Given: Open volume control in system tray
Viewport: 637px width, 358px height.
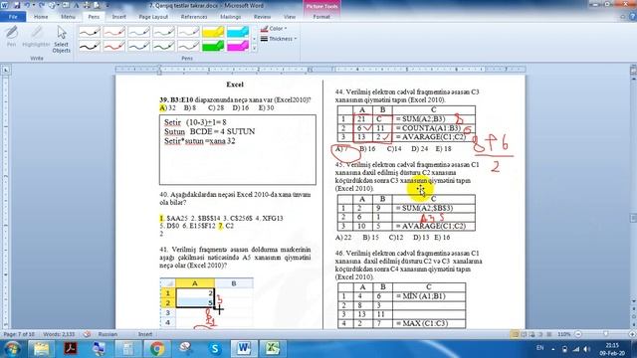Looking at the screenshot, I should click(x=586, y=349).
